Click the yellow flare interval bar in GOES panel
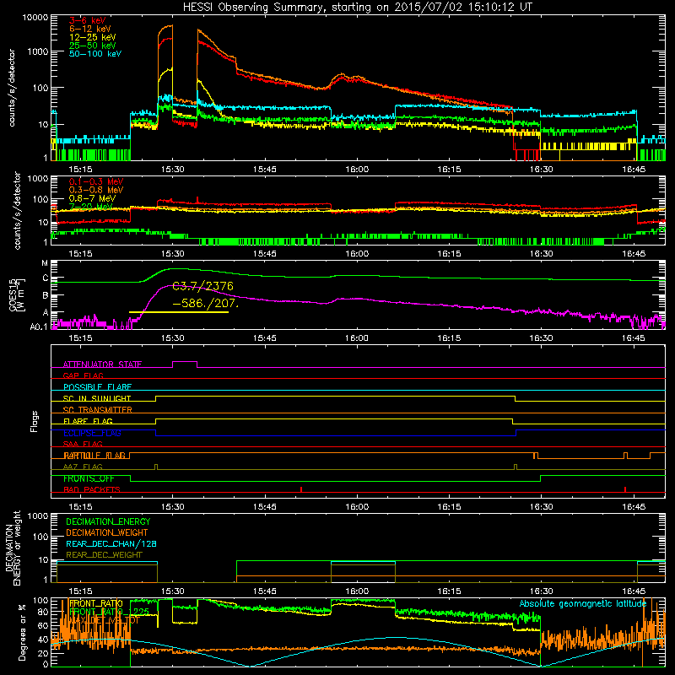Image resolution: width=675 pixels, height=675 pixels. pyautogui.click(x=179, y=312)
